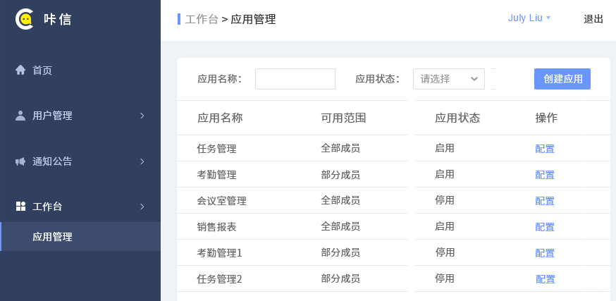
Task: Click 退出 to log out
Action: pyautogui.click(x=593, y=19)
